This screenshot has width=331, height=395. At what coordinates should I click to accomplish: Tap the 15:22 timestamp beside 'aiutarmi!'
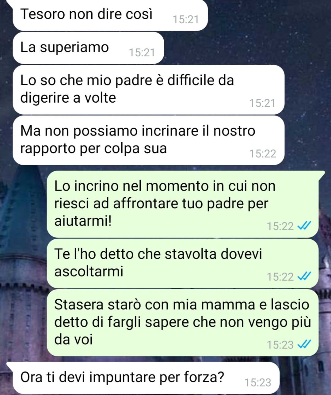click(x=280, y=226)
